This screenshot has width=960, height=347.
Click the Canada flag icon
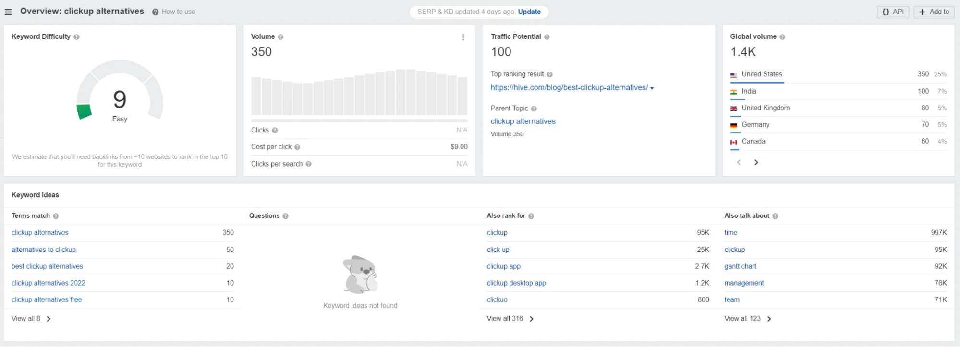coord(734,142)
